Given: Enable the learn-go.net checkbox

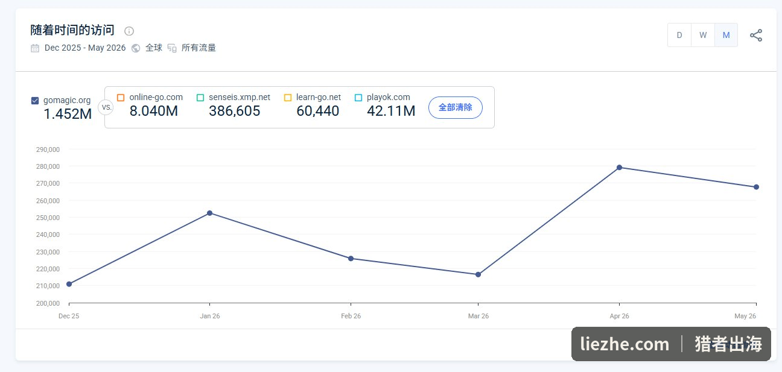Looking at the screenshot, I should [x=288, y=97].
